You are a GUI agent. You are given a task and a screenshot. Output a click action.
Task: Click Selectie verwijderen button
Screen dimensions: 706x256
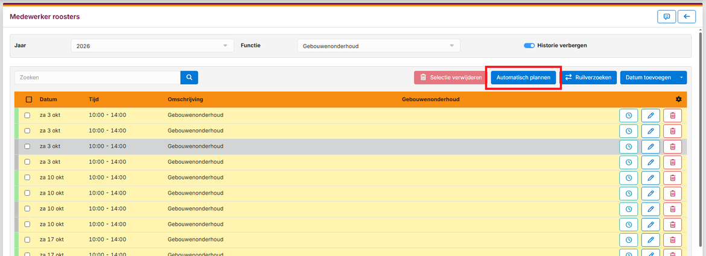pyautogui.click(x=450, y=78)
